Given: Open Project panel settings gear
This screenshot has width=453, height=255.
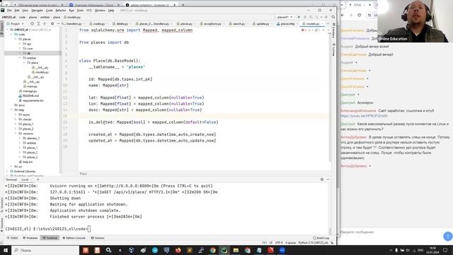Looking at the screenshot, I should pyautogui.click(x=52, y=23).
